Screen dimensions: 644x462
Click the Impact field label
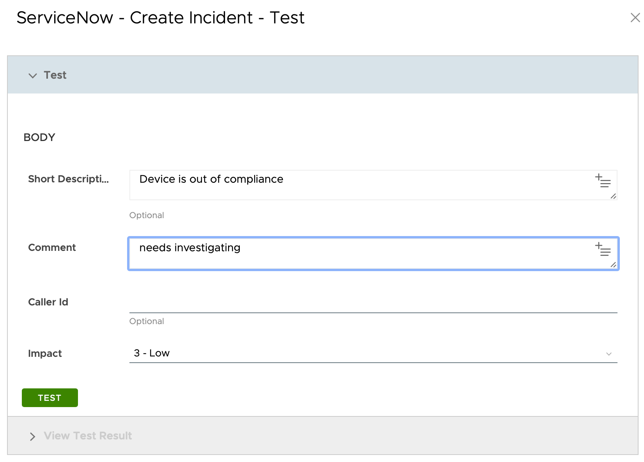point(45,354)
